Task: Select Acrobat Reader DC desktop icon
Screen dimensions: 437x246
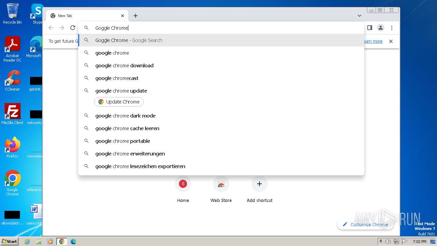Action: tap(12, 49)
